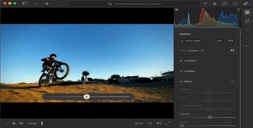253x128 pixels.
Task: Enter fullscreen with expand arrows icon
Action: [168, 123]
